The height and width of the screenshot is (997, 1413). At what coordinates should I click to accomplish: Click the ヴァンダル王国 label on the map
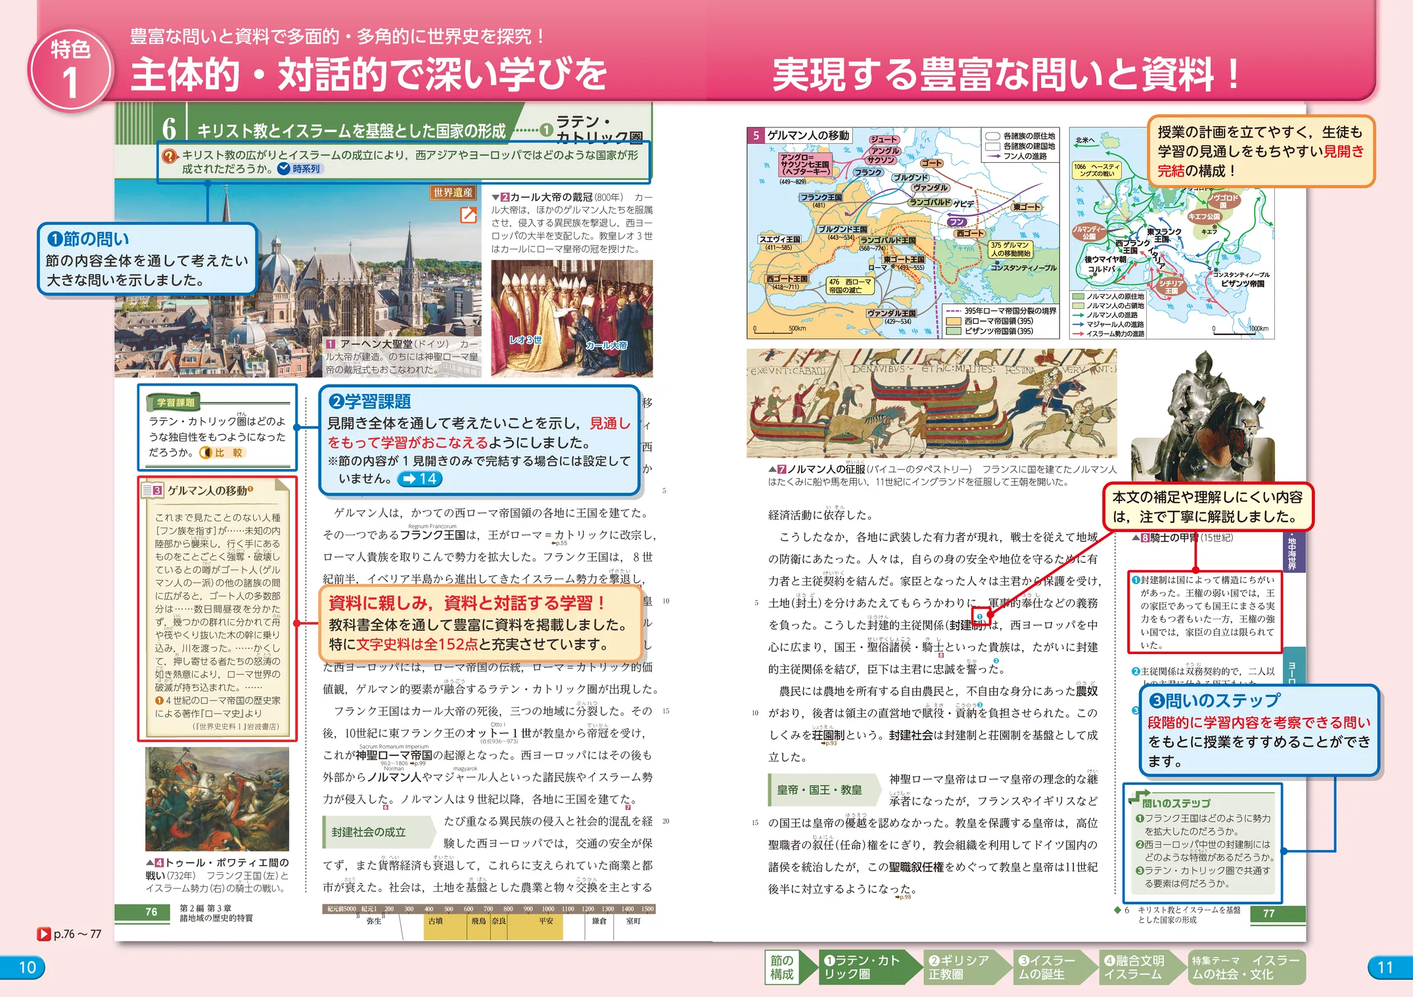[x=892, y=313]
